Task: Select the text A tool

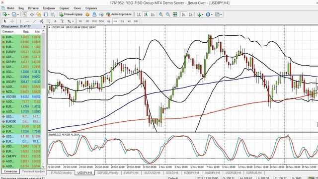Action: (x=55, y=21)
